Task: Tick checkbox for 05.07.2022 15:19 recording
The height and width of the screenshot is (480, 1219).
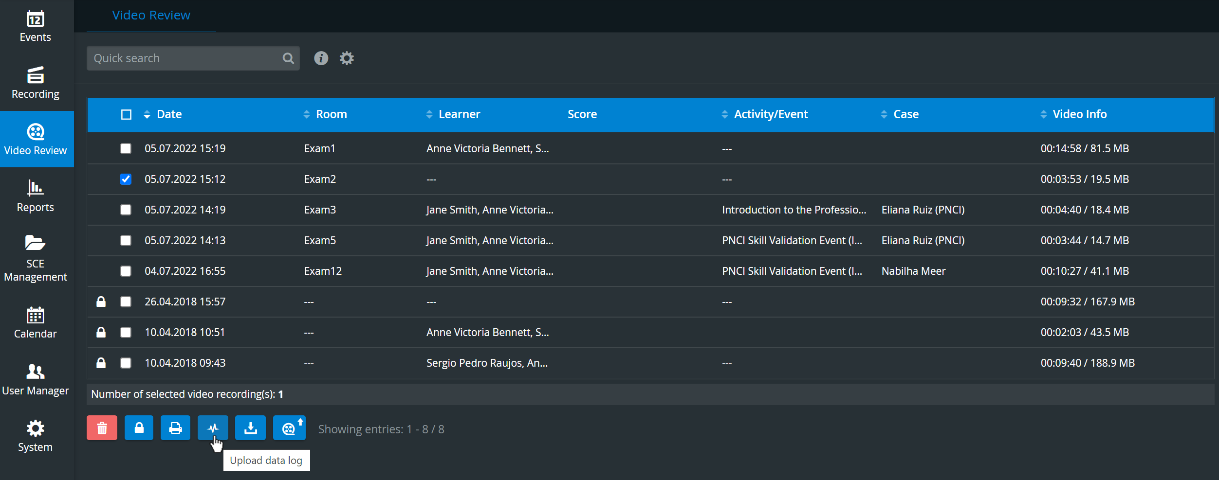Action: [126, 148]
